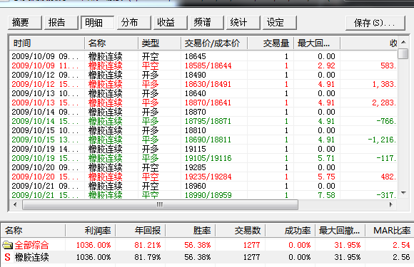
Task: Click the 交易数 column header
Action: point(241,231)
